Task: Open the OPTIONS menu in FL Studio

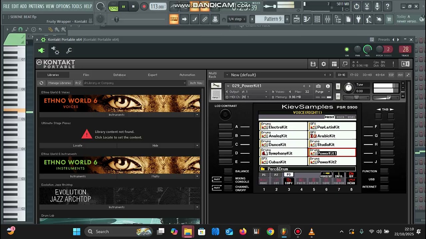Action: tap(63, 6)
